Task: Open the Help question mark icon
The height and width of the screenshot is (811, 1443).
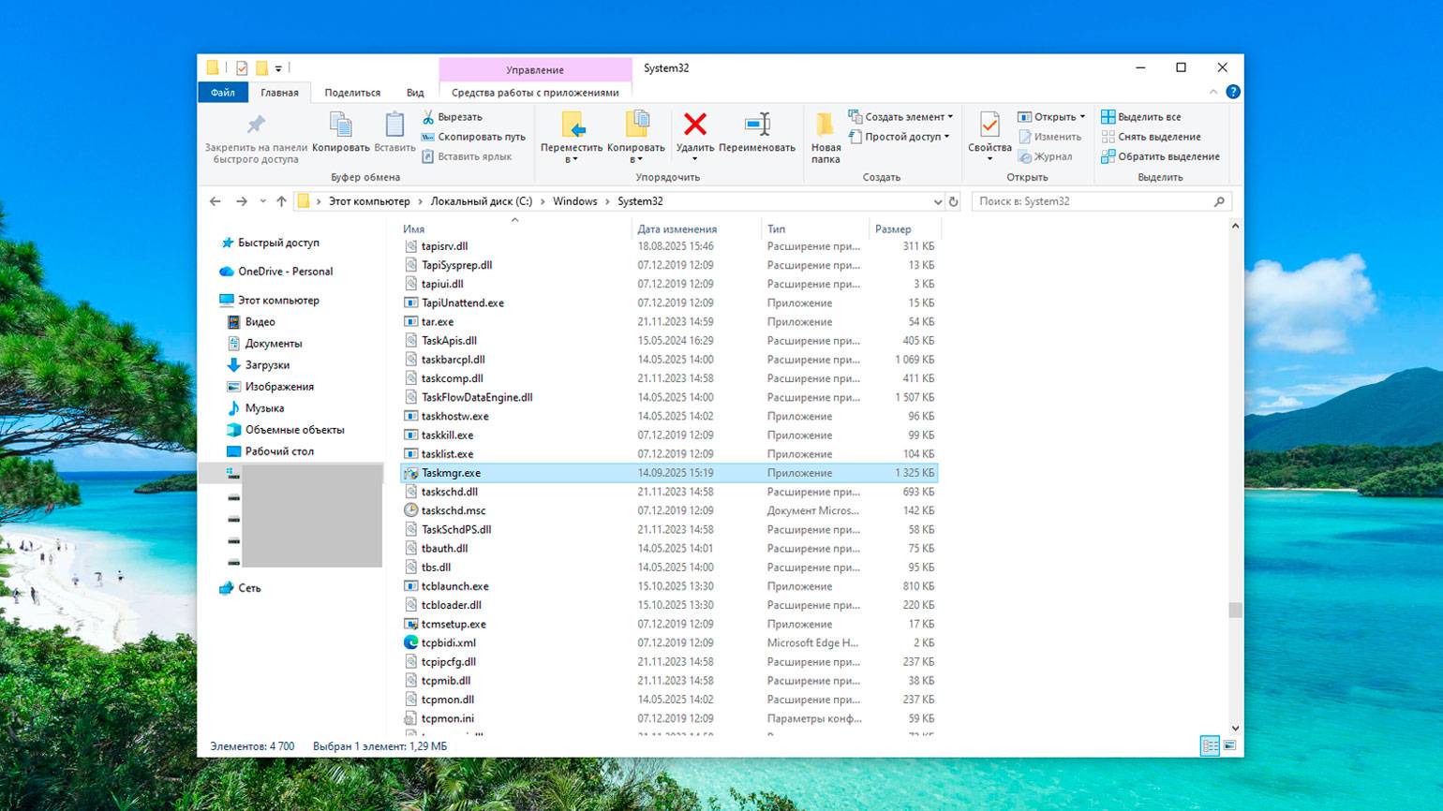Action: point(1233,92)
